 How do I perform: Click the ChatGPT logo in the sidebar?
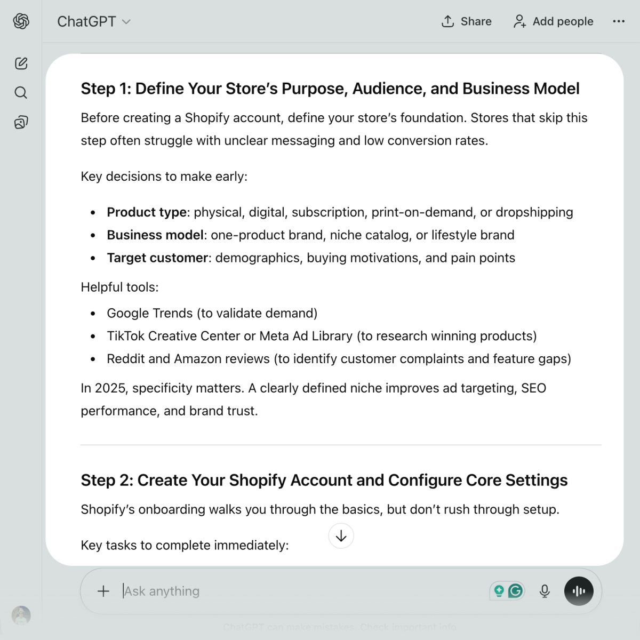[x=21, y=21]
